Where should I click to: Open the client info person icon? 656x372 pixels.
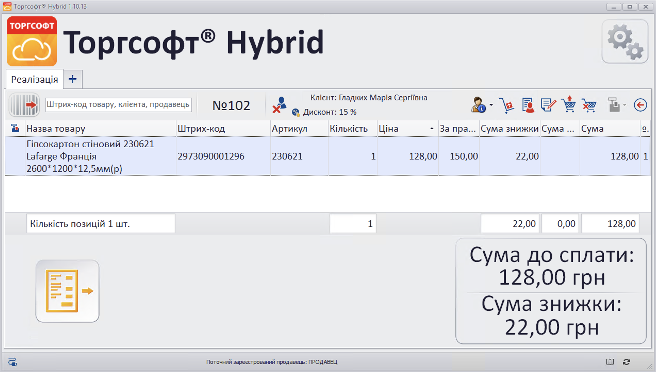tap(478, 105)
